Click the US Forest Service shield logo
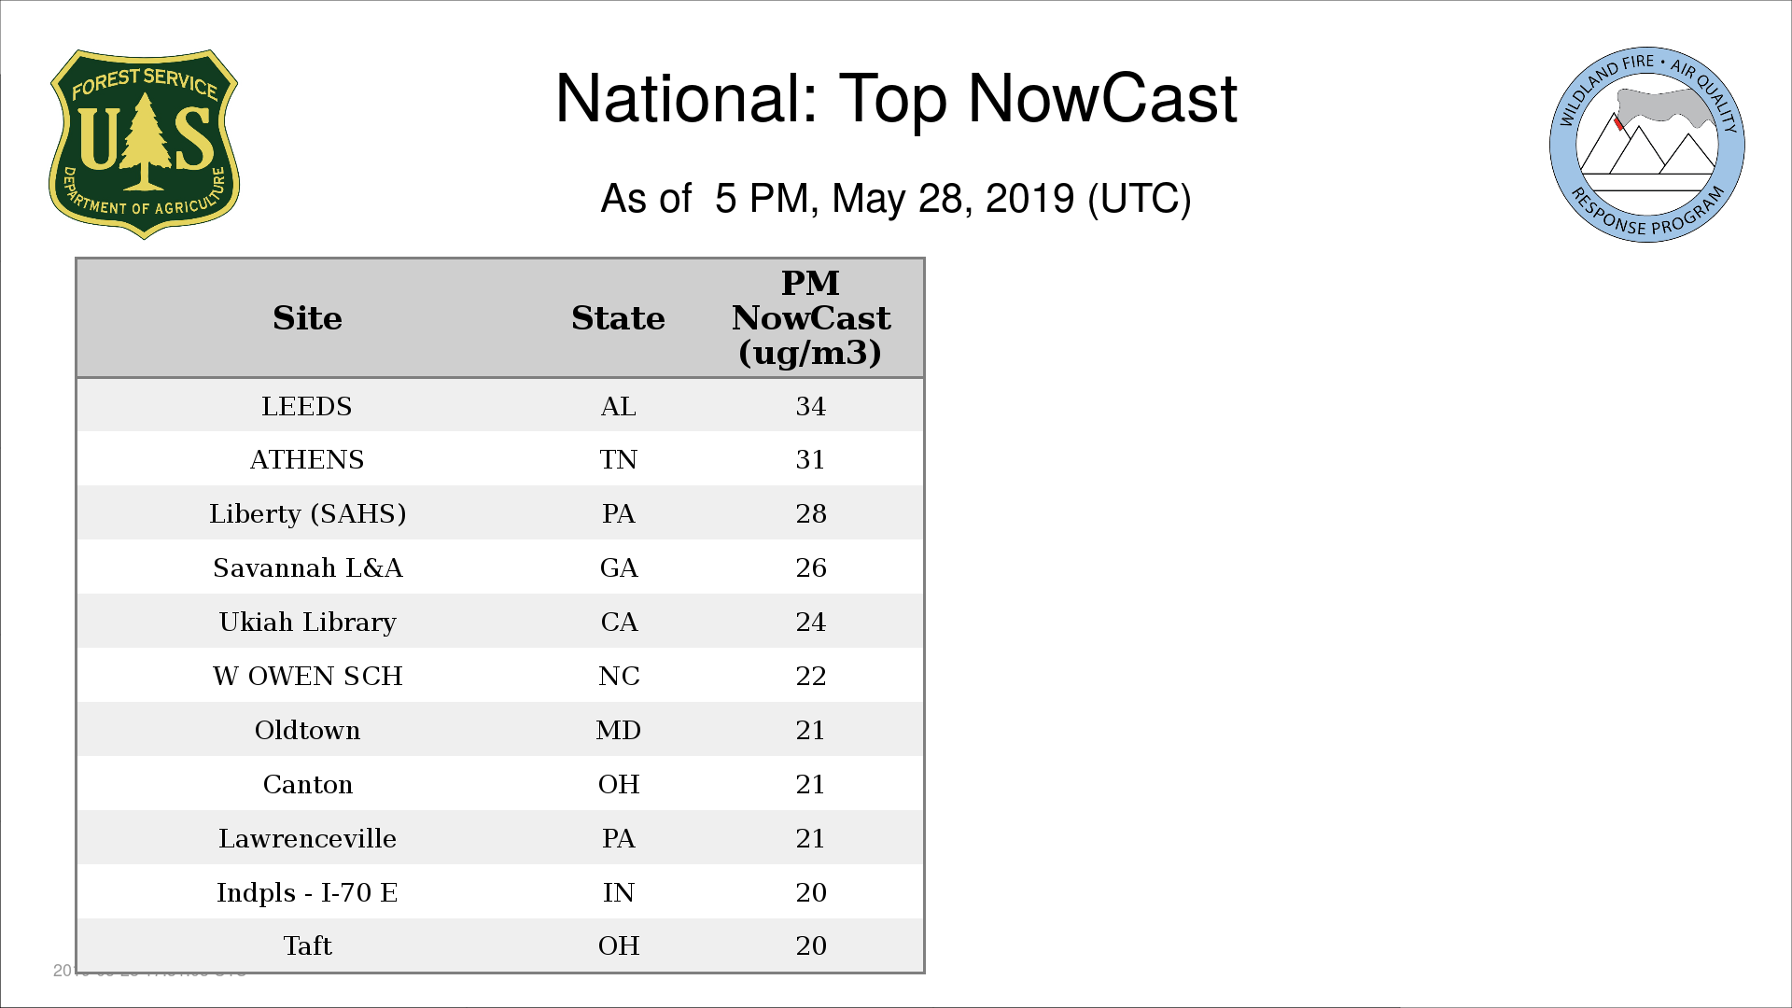The width and height of the screenshot is (1792, 1008). tap(144, 144)
